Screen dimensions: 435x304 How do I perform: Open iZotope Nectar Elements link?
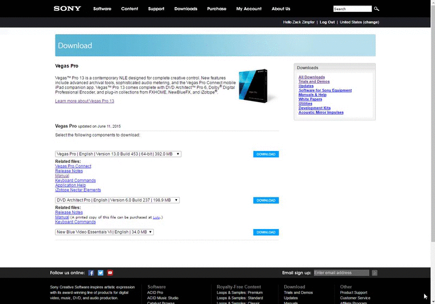[x=78, y=190]
